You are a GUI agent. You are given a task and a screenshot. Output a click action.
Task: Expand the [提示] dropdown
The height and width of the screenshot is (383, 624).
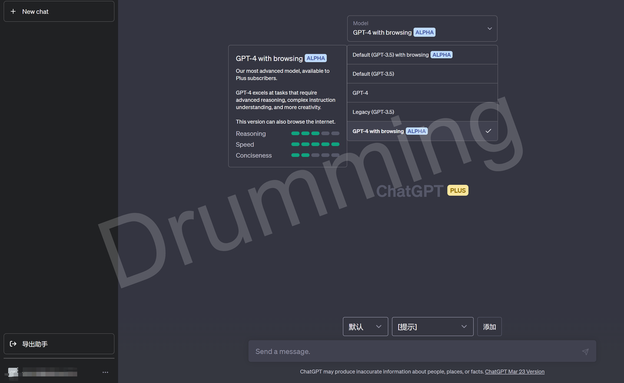click(432, 327)
